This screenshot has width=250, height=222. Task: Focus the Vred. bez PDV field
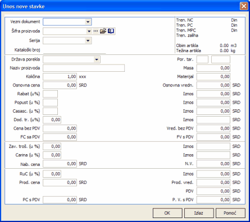tap(213, 128)
